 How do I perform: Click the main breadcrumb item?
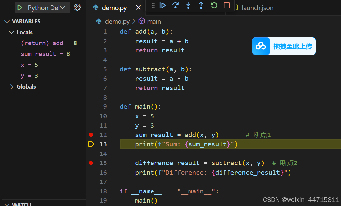(x=154, y=21)
